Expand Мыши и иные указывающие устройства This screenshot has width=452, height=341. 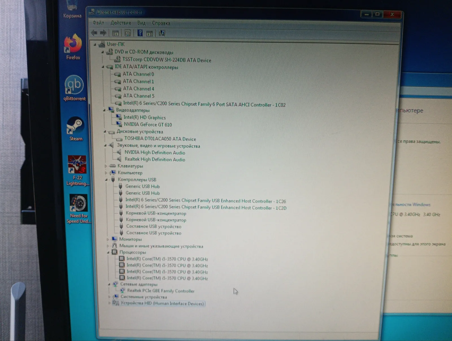click(108, 246)
